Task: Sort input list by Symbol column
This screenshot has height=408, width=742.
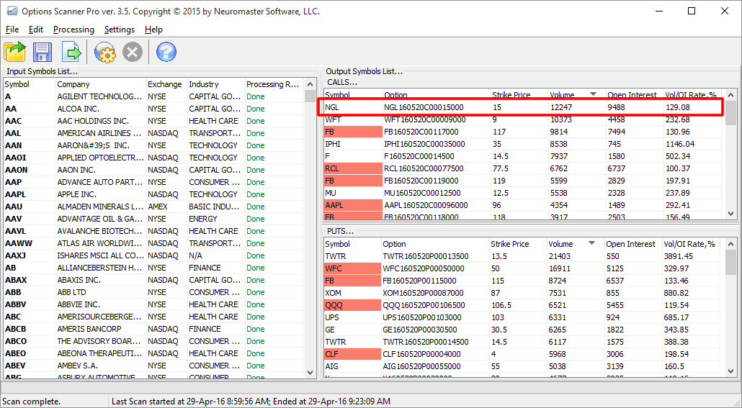Action: pyautogui.click(x=30, y=84)
